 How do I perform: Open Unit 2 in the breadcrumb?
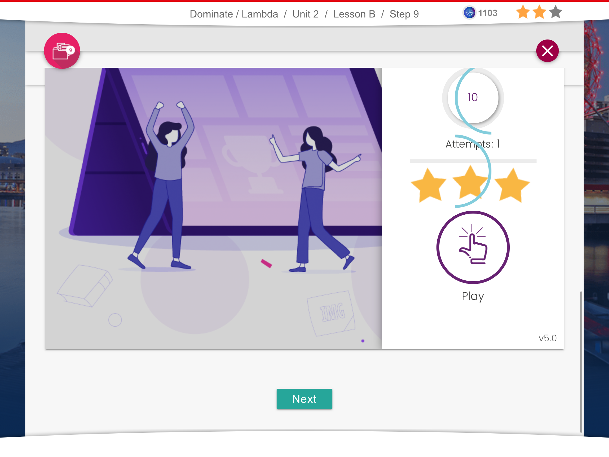pos(305,14)
